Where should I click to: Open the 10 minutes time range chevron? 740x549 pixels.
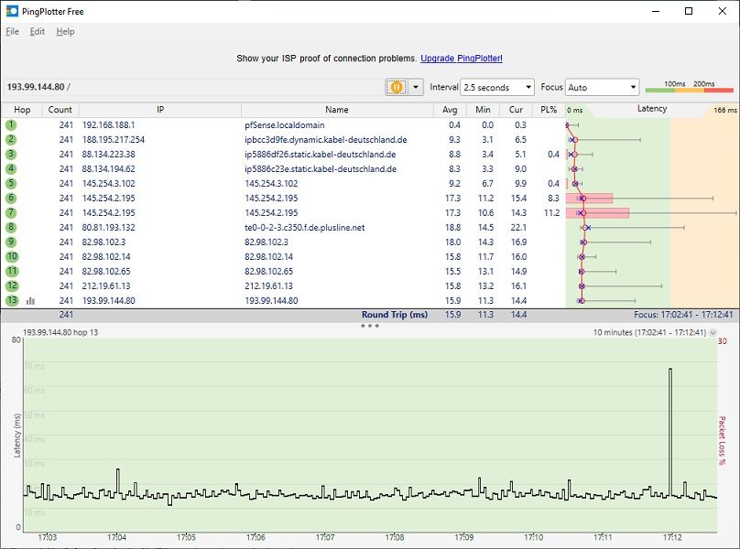click(713, 332)
